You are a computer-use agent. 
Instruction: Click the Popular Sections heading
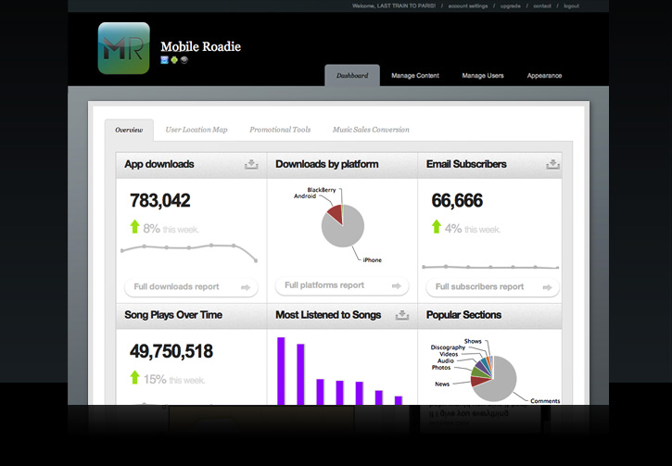tap(463, 315)
